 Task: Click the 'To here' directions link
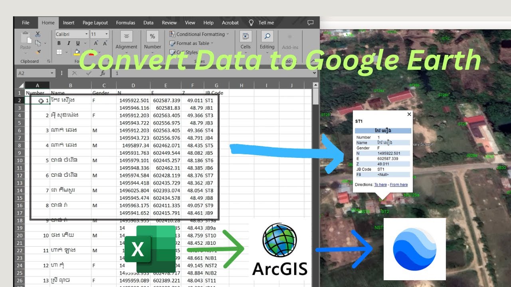380,185
